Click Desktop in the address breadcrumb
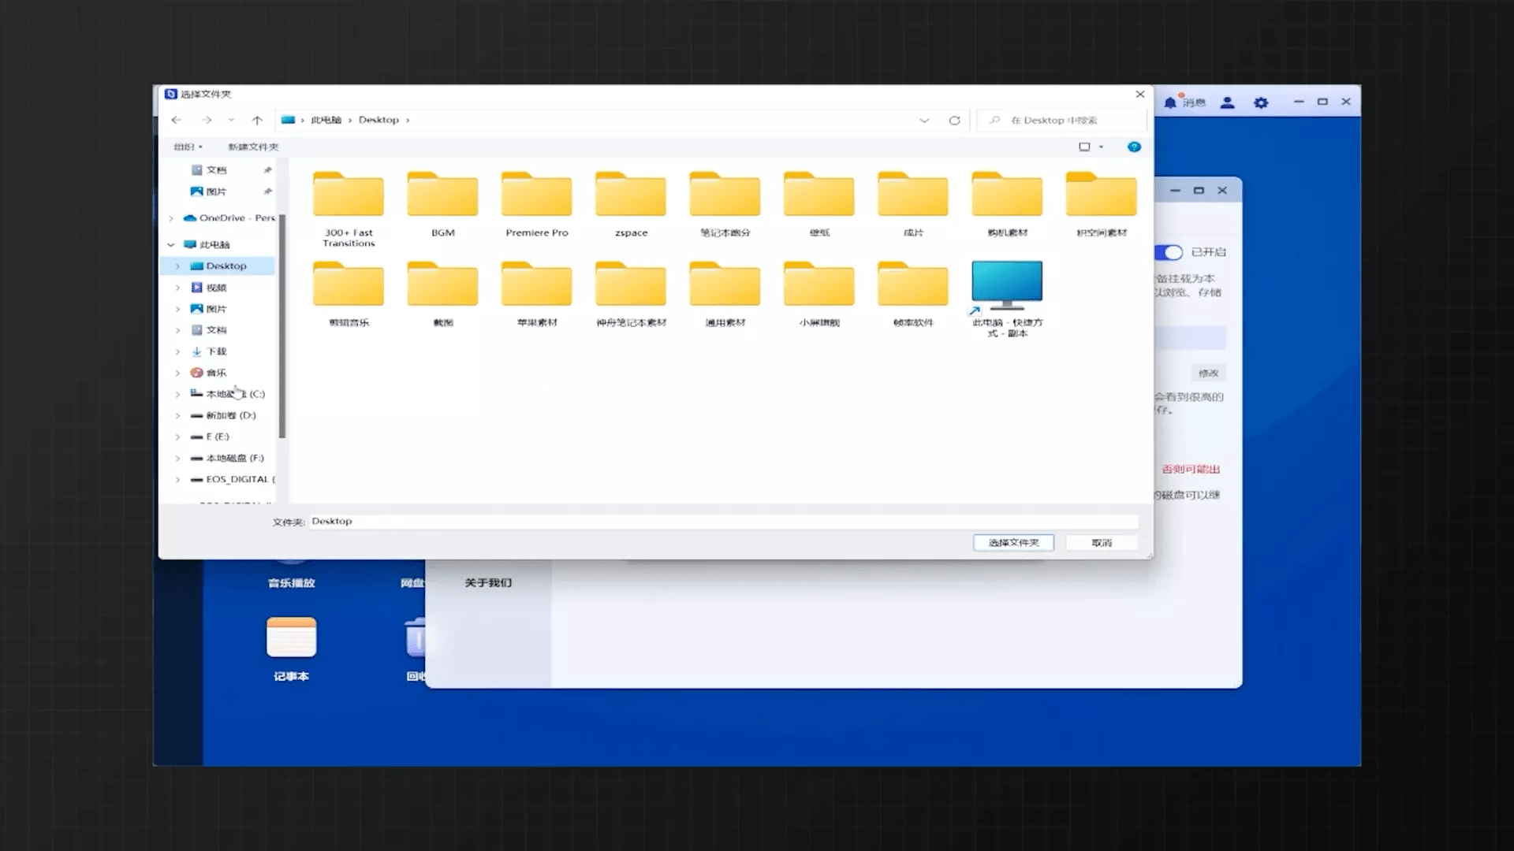 coord(378,120)
